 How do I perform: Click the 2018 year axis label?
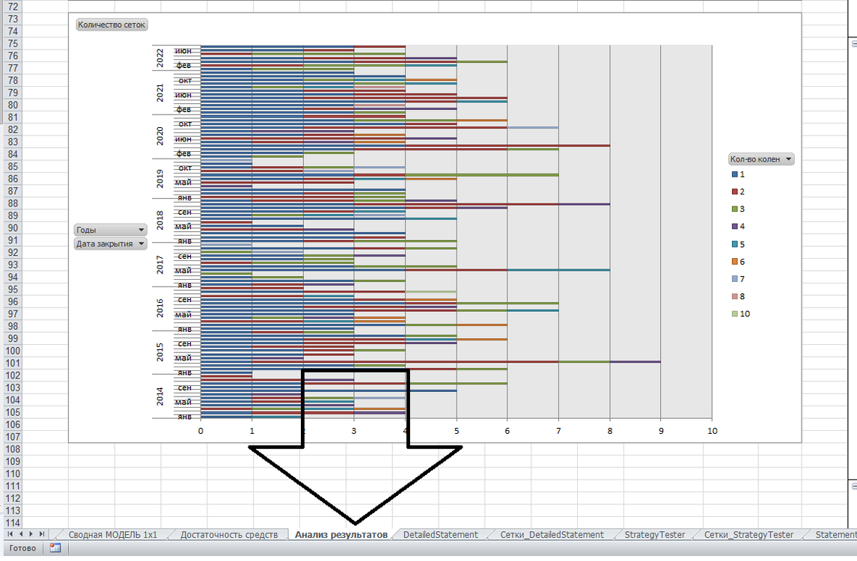160,220
